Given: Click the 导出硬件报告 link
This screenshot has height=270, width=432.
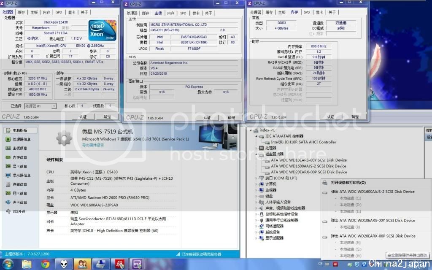Looking at the screenshot, I should [93, 145].
